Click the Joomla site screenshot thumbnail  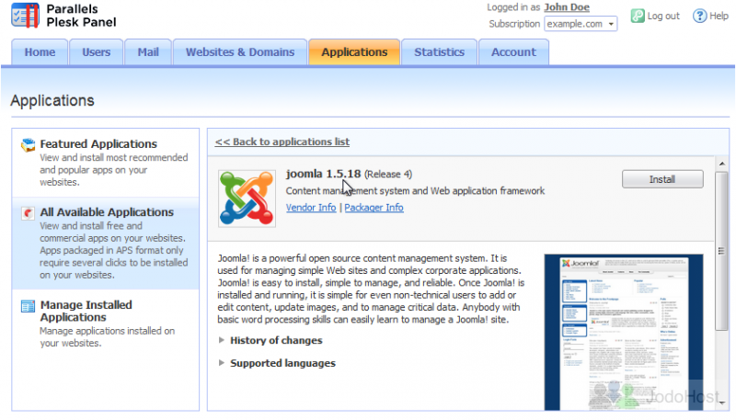pyautogui.click(x=624, y=333)
